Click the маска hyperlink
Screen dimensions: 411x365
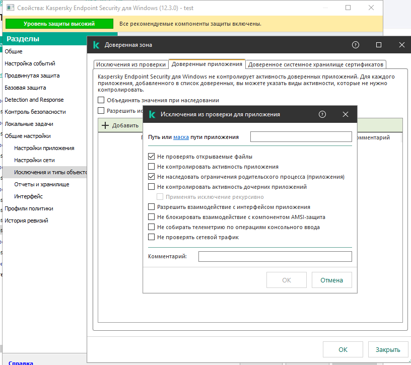click(181, 137)
